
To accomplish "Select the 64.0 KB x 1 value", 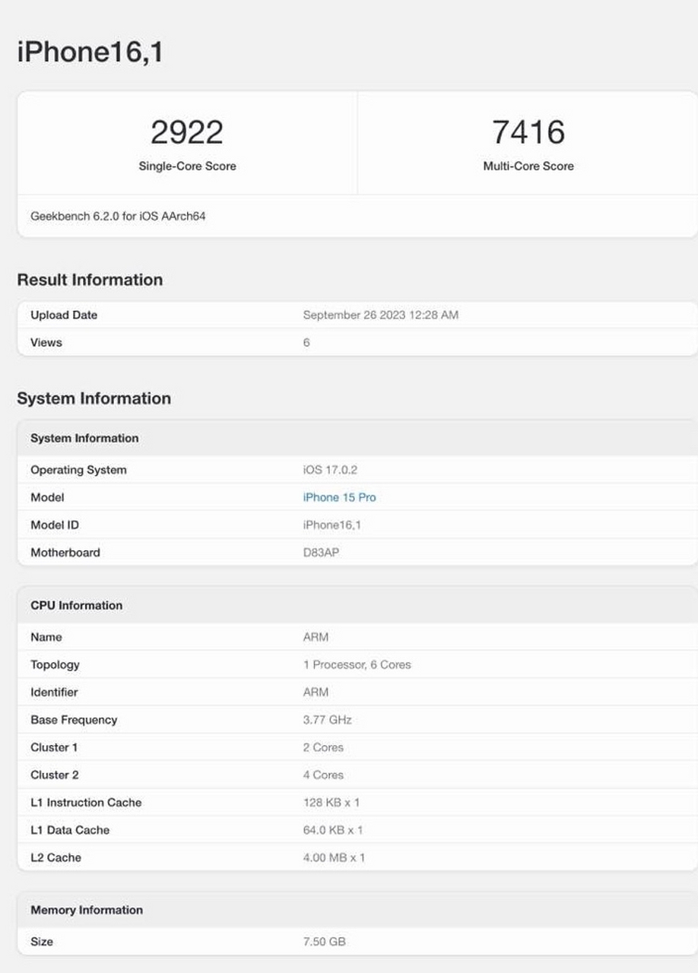I will (333, 829).
